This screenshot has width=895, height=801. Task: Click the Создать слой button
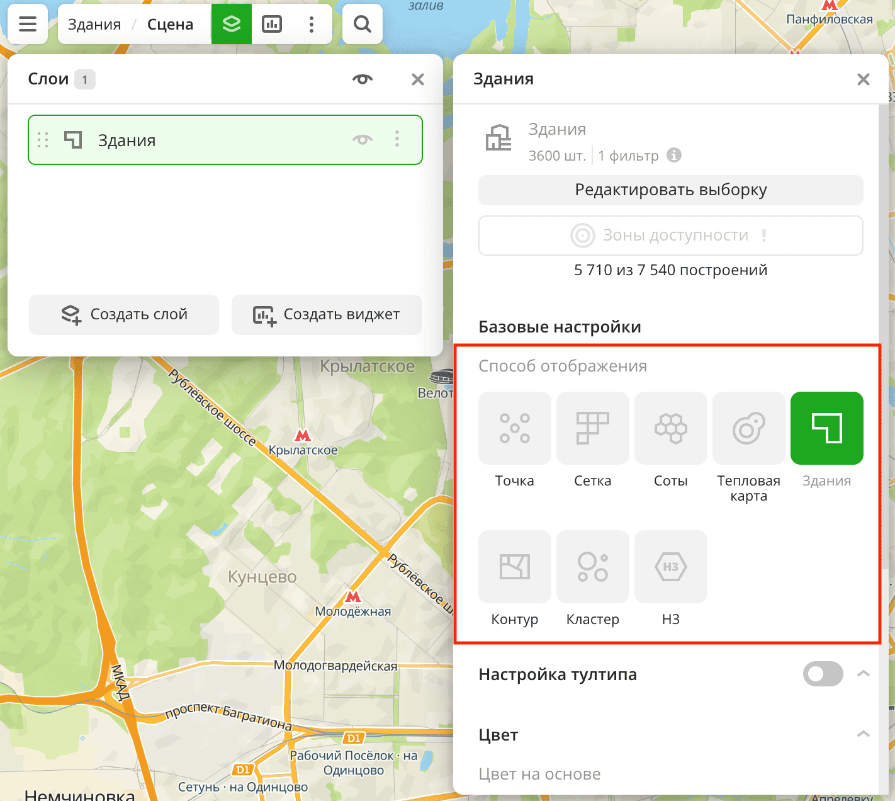click(124, 315)
